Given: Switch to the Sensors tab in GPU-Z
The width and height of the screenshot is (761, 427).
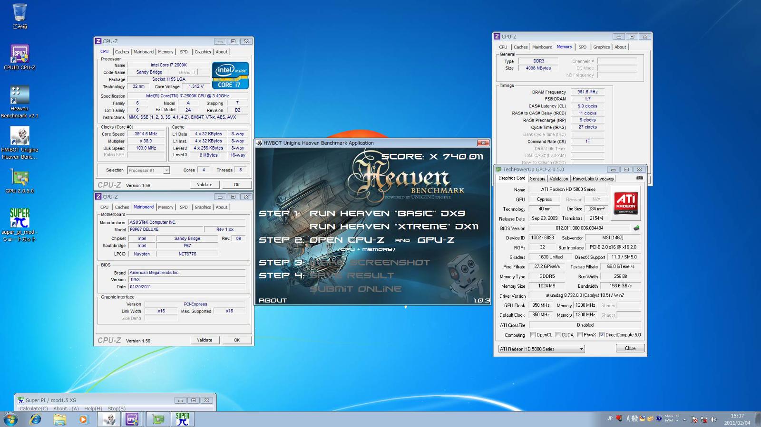Looking at the screenshot, I should tap(537, 179).
